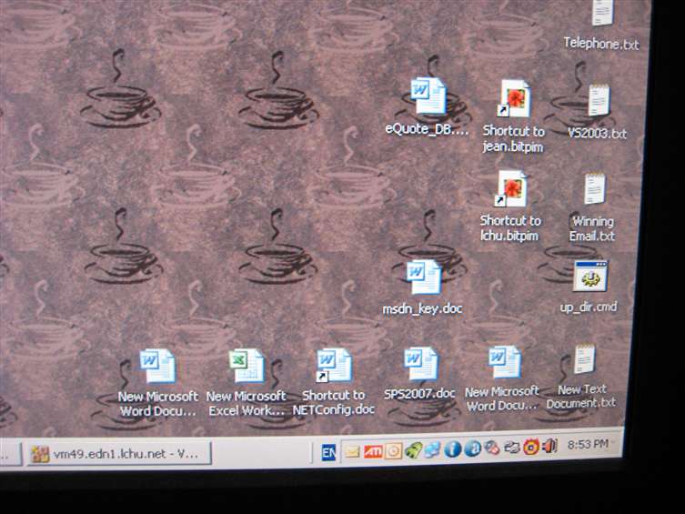The width and height of the screenshot is (685, 514).
Task: Open the msdn_key.doc document
Action: pos(422,288)
